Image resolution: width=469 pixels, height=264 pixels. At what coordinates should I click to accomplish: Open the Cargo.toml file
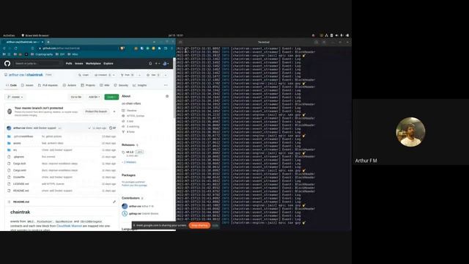pyautogui.click(x=20, y=170)
